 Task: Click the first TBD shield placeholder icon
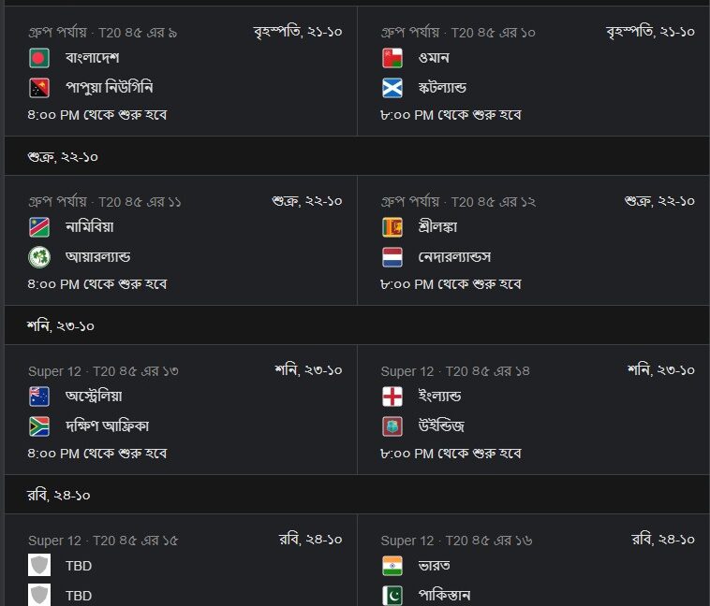tap(39, 565)
